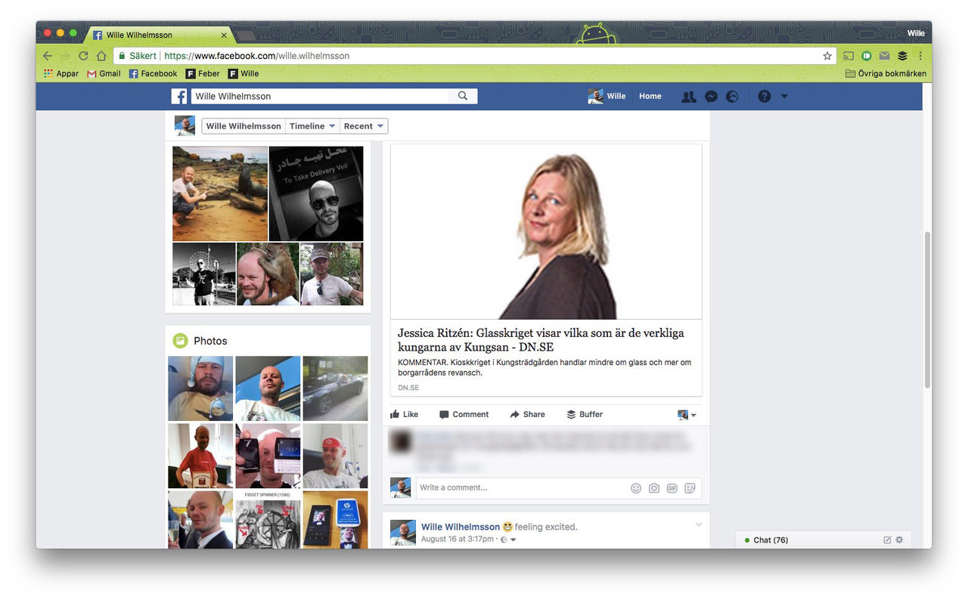Screen dimensions: 968x600
Task: Open the comment-as profile selector dropdown
Action: click(x=687, y=415)
